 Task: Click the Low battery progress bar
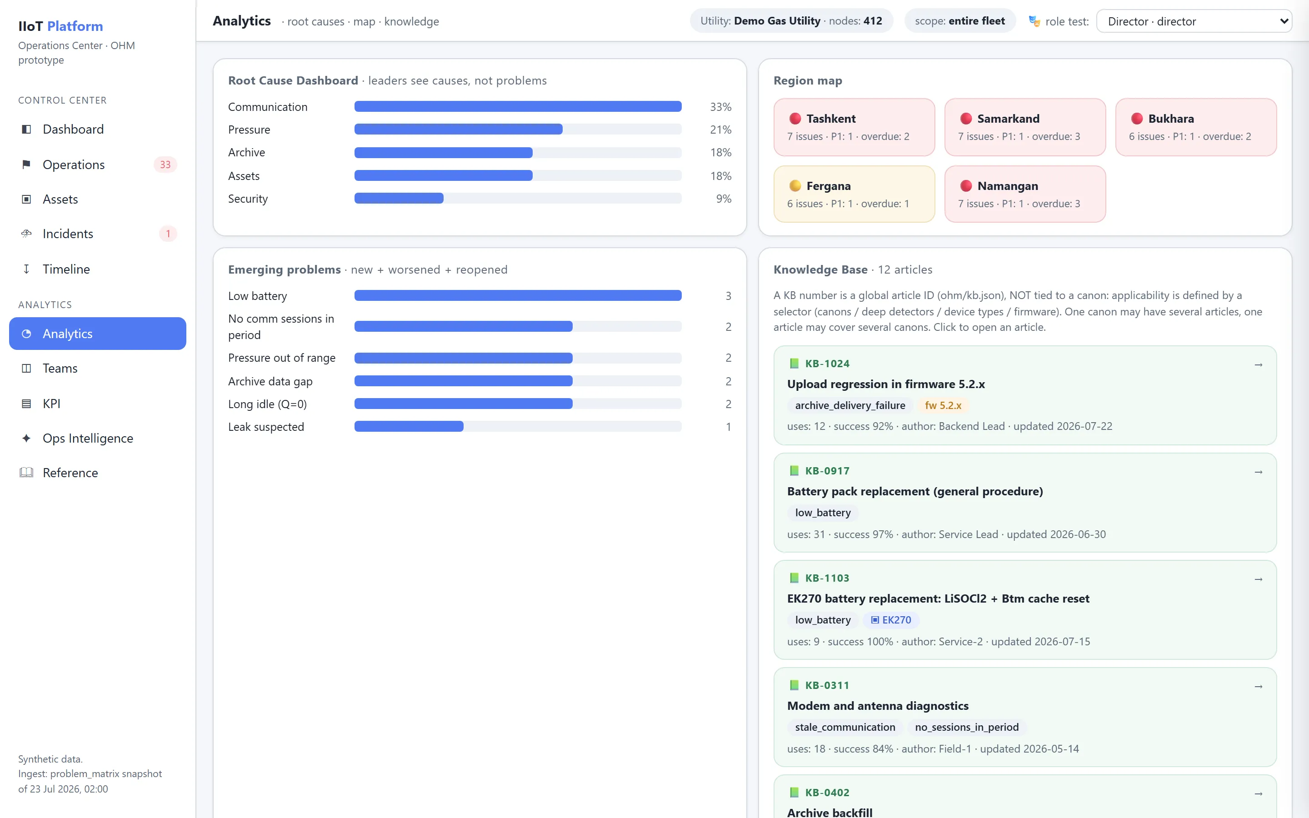tap(518, 295)
